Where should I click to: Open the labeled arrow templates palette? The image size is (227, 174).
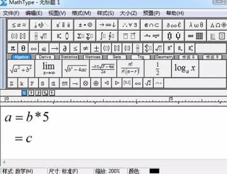tap(151, 36)
